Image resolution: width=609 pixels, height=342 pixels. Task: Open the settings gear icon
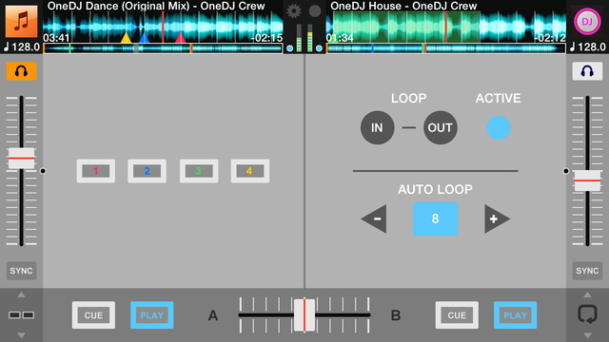click(294, 10)
